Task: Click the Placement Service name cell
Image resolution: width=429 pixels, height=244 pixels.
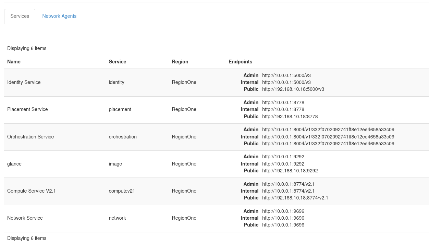Action: click(x=27, y=109)
